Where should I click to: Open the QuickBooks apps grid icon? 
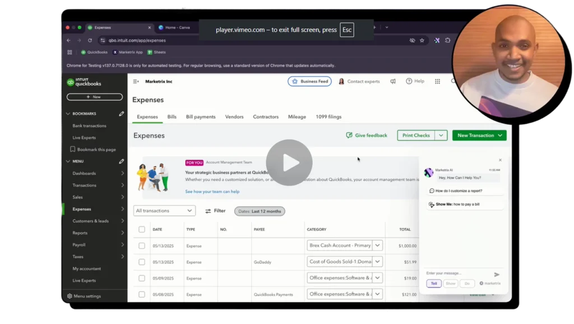437,81
